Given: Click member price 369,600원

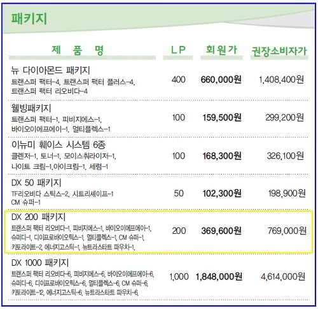Looking at the screenshot, I should coord(221,231).
